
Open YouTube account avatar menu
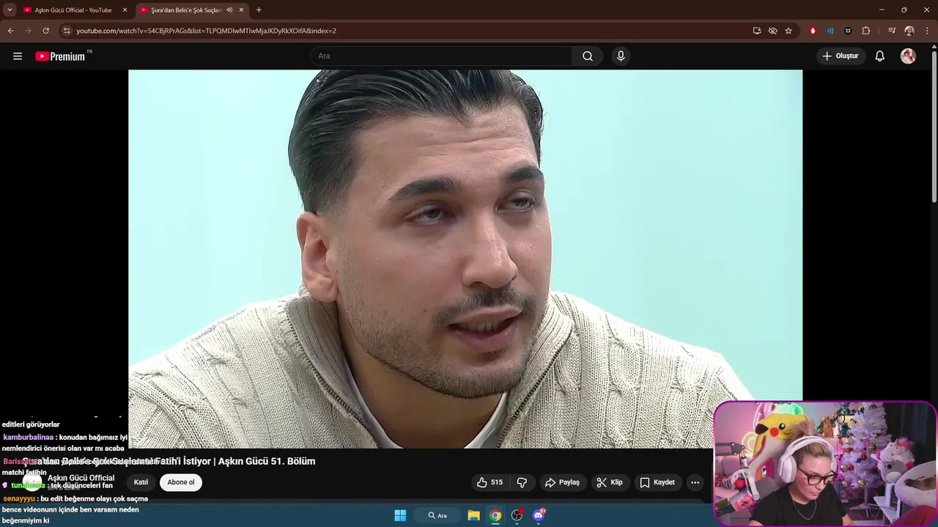point(908,56)
